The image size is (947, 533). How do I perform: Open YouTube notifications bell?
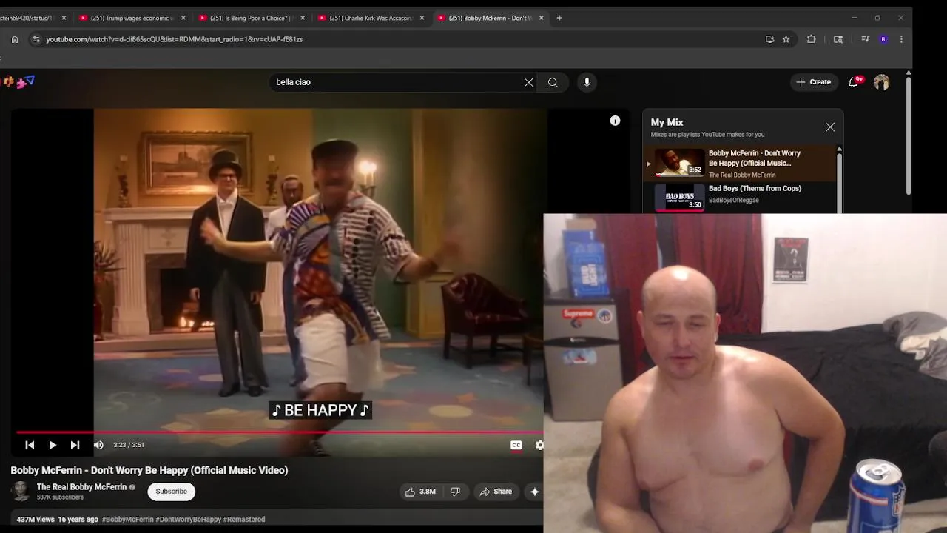click(853, 82)
